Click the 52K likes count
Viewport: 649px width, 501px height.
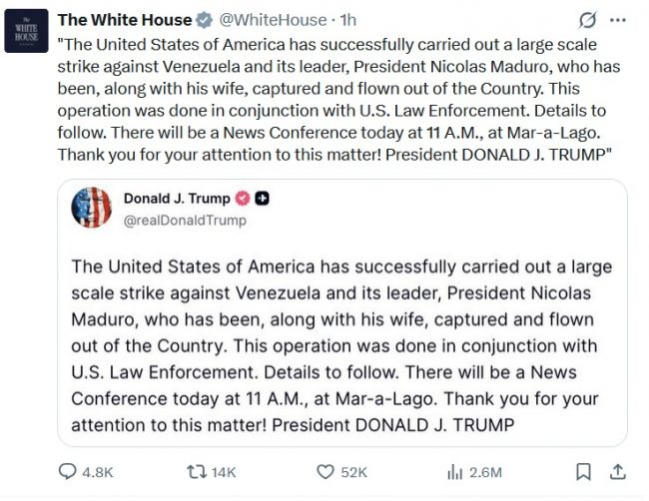click(354, 472)
